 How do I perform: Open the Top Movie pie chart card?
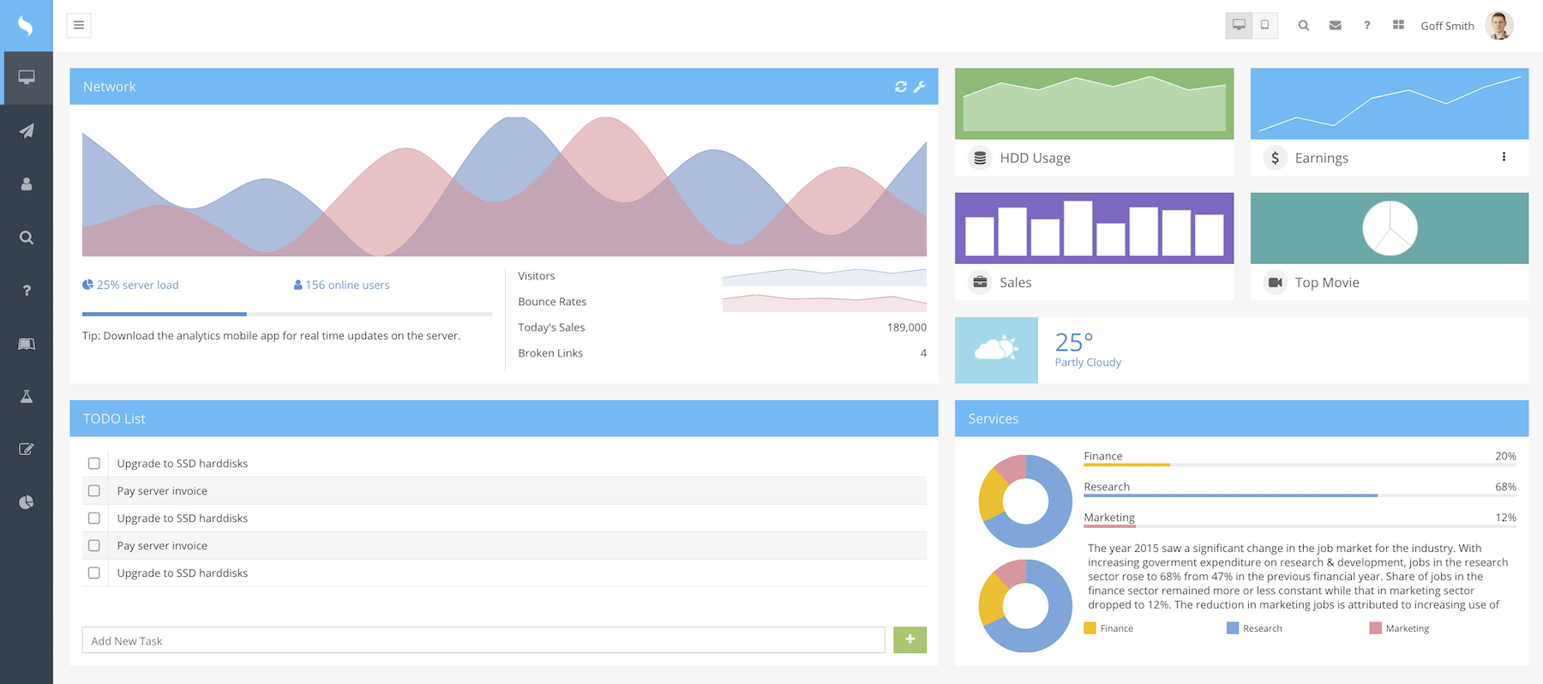1390,228
